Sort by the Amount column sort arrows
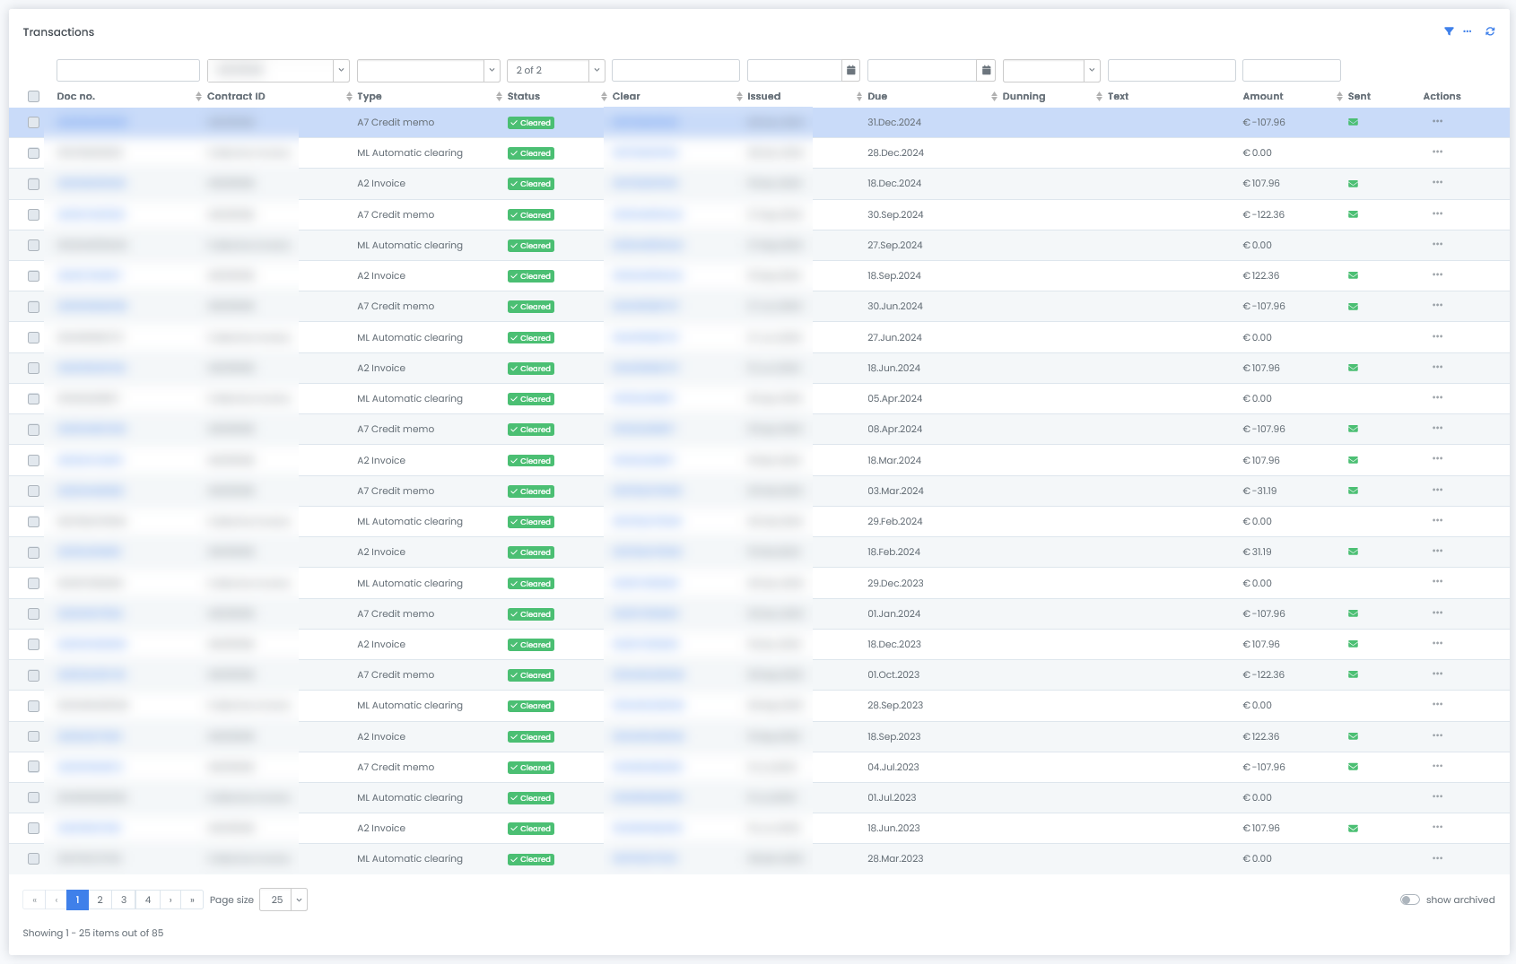 (1339, 97)
